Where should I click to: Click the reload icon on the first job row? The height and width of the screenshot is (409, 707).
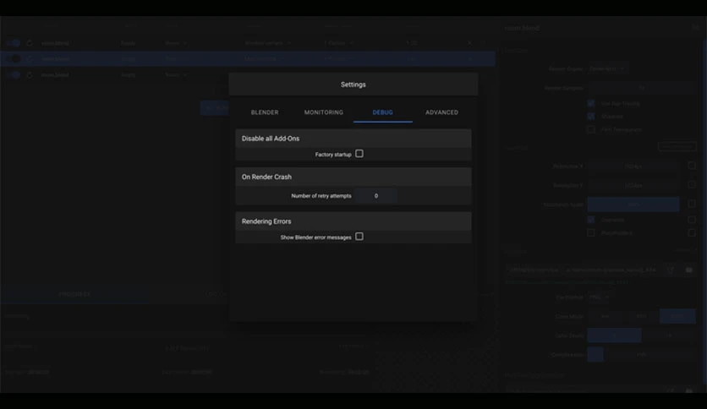tap(30, 43)
